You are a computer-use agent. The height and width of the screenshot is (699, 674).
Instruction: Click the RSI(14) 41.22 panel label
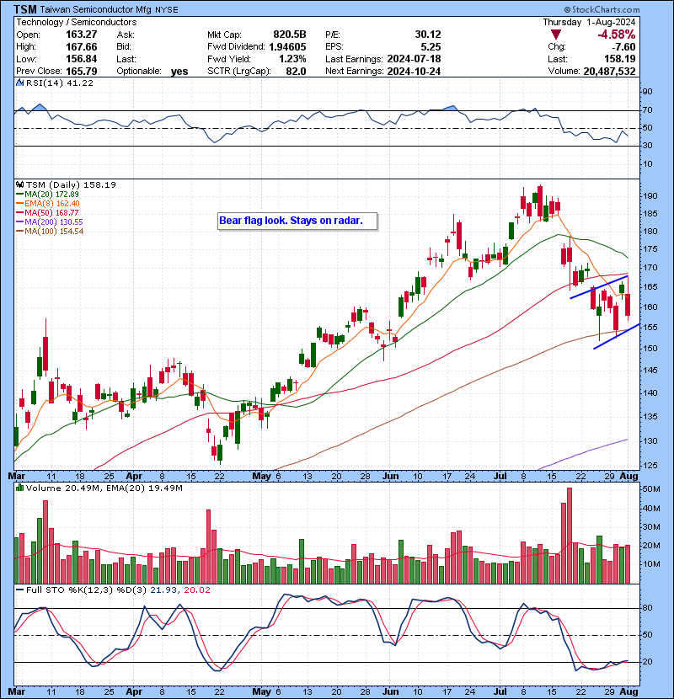(60, 83)
